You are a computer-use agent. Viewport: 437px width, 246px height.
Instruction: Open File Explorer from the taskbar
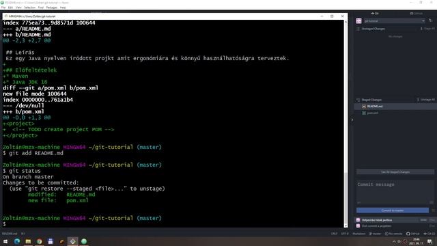[x=28, y=241]
